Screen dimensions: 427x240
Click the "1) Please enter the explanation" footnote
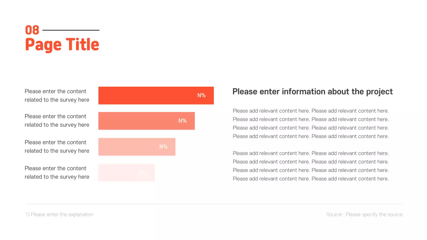pos(59,215)
